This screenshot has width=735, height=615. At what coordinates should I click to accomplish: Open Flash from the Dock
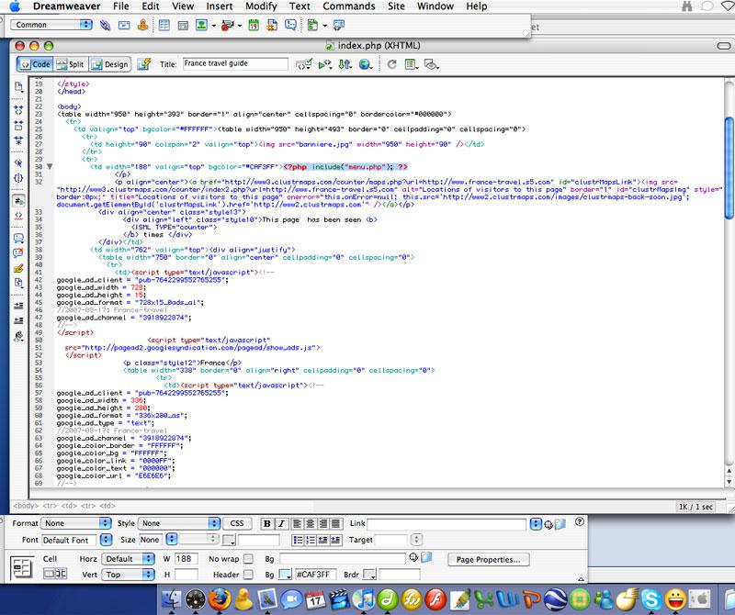pyautogui.click(x=435, y=599)
